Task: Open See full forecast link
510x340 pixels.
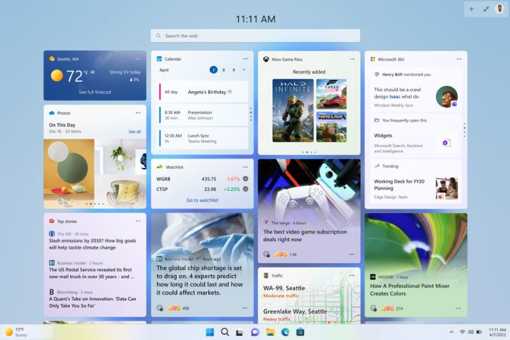Action: (x=95, y=92)
